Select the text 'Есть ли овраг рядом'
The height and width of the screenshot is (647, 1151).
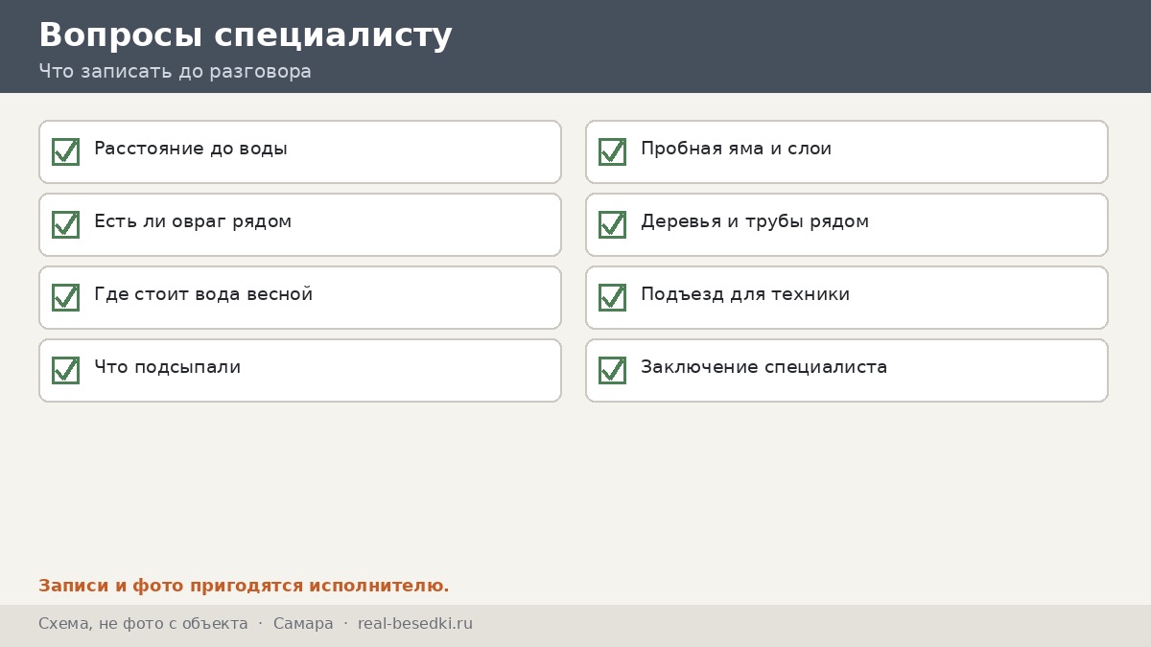coord(193,221)
